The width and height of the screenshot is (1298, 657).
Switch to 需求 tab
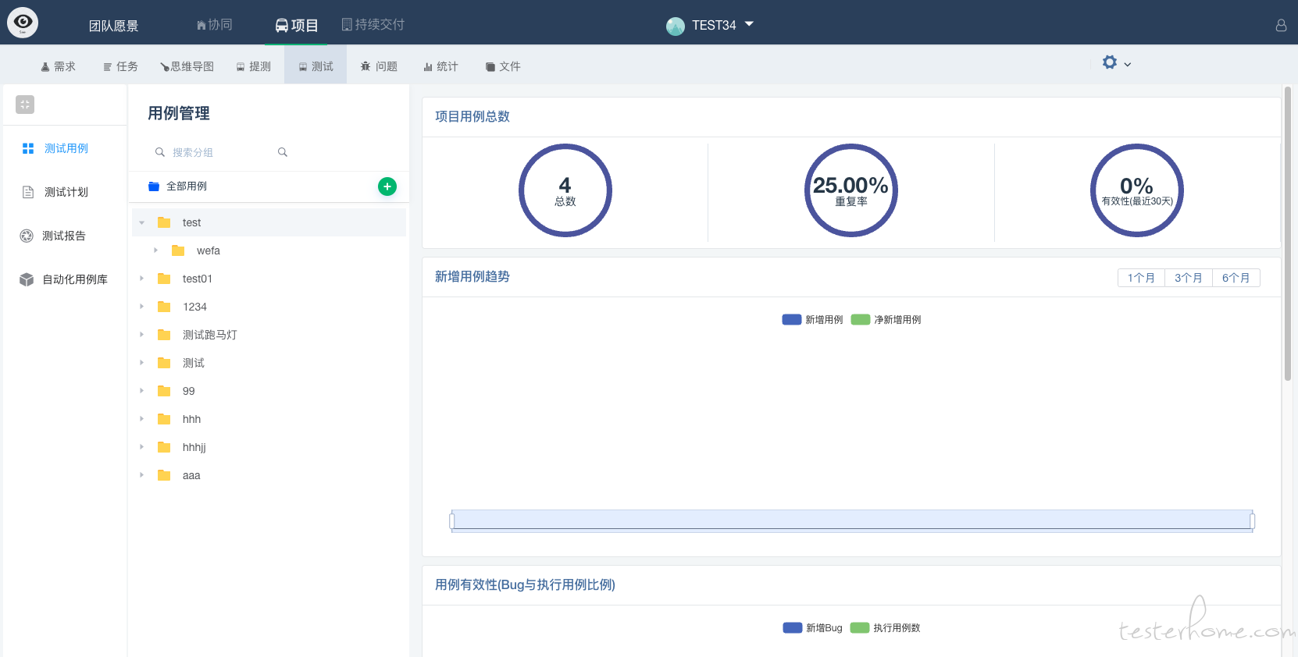click(59, 66)
